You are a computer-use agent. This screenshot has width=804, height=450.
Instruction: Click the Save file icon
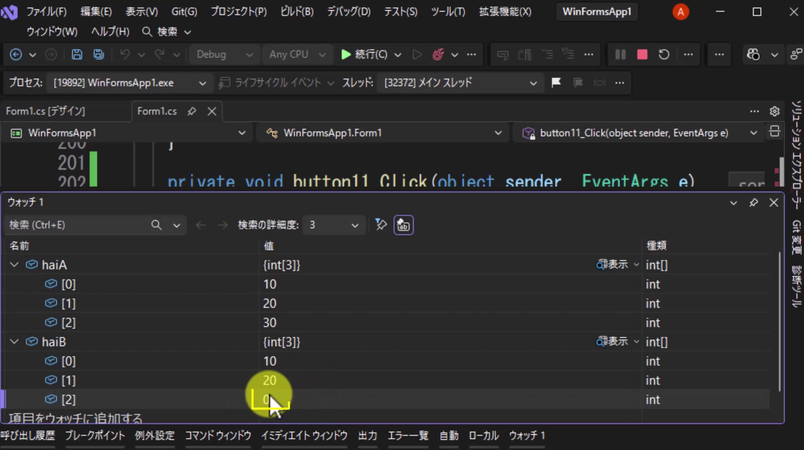[x=77, y=54]
